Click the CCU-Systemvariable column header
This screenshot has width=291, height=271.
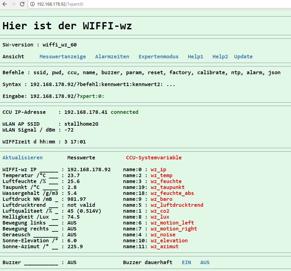(154, 157)
